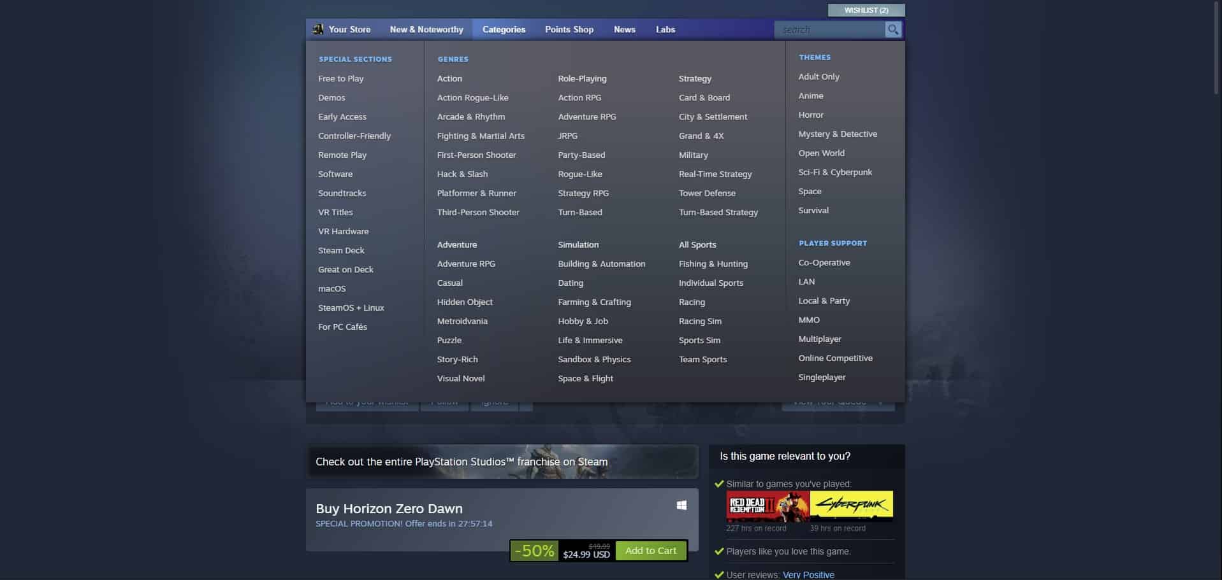Viewport: 1222px width, 580px height.
Task: Click the search magnifying glass icon
Action: (892, 29)
